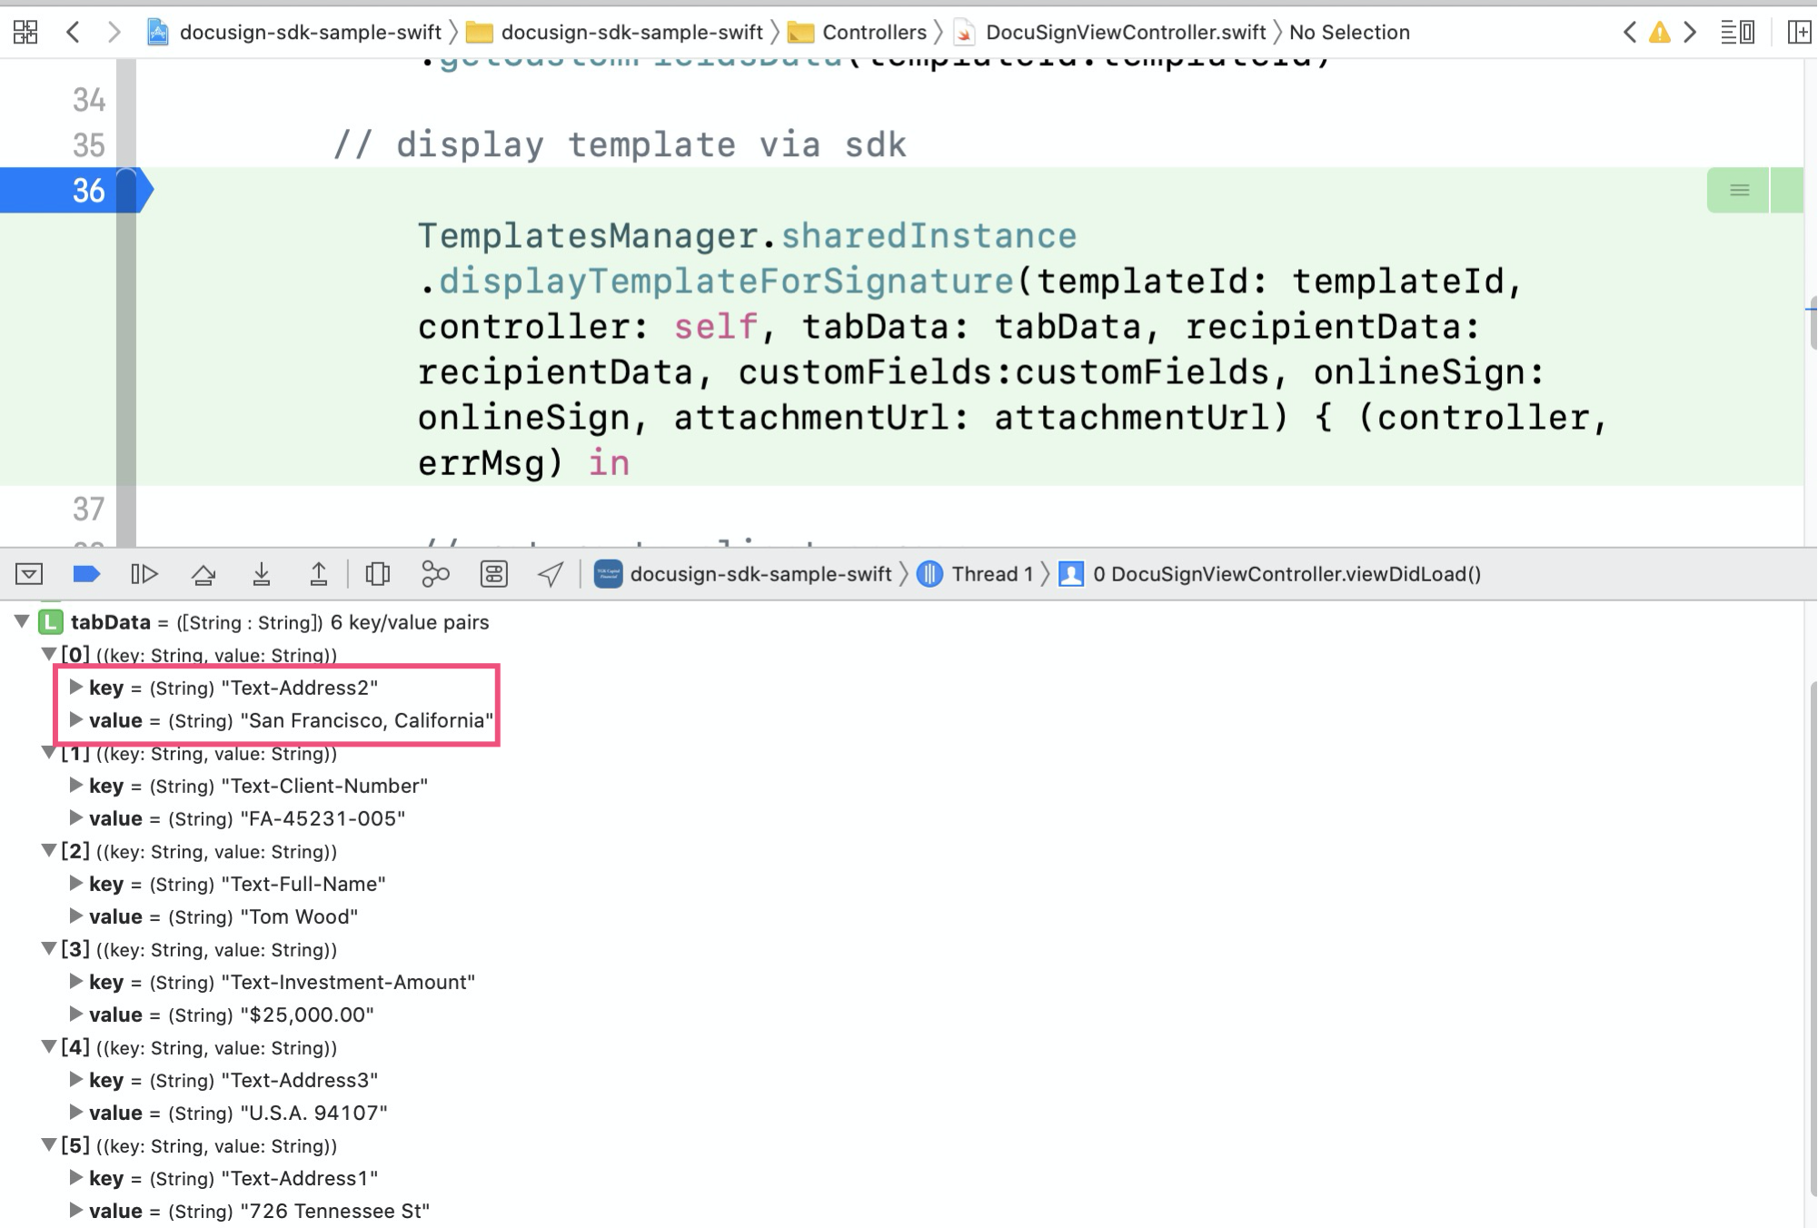This screenshot has width=1818, height=1228.
Task: Open the related items grid menu
Action: pyautogui.click(x=25, y=33)
